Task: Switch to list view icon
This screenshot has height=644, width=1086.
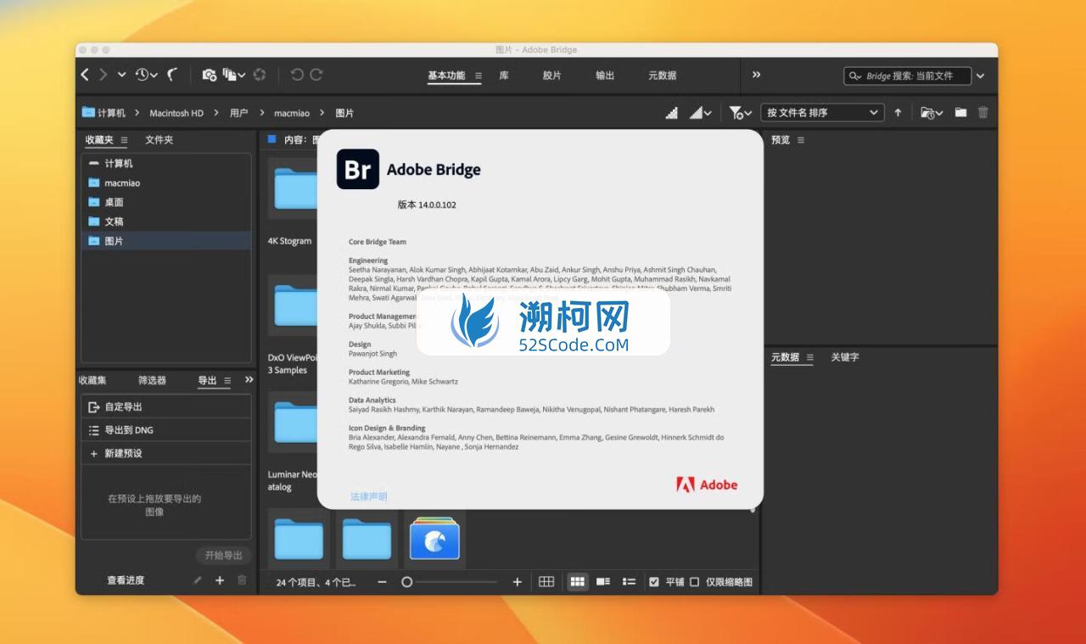Action: [629, 582]
